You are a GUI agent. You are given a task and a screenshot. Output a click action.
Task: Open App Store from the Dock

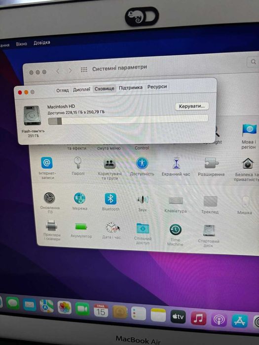coord(240,321)
